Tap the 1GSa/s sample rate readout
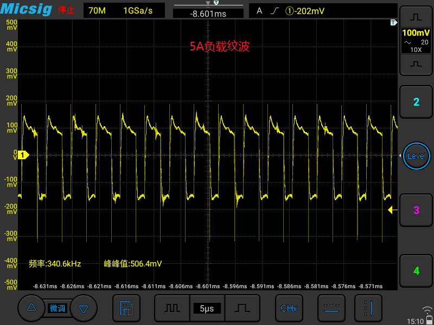Image resolution: width=434 pixels, height=325 pixels. point(138,11)
